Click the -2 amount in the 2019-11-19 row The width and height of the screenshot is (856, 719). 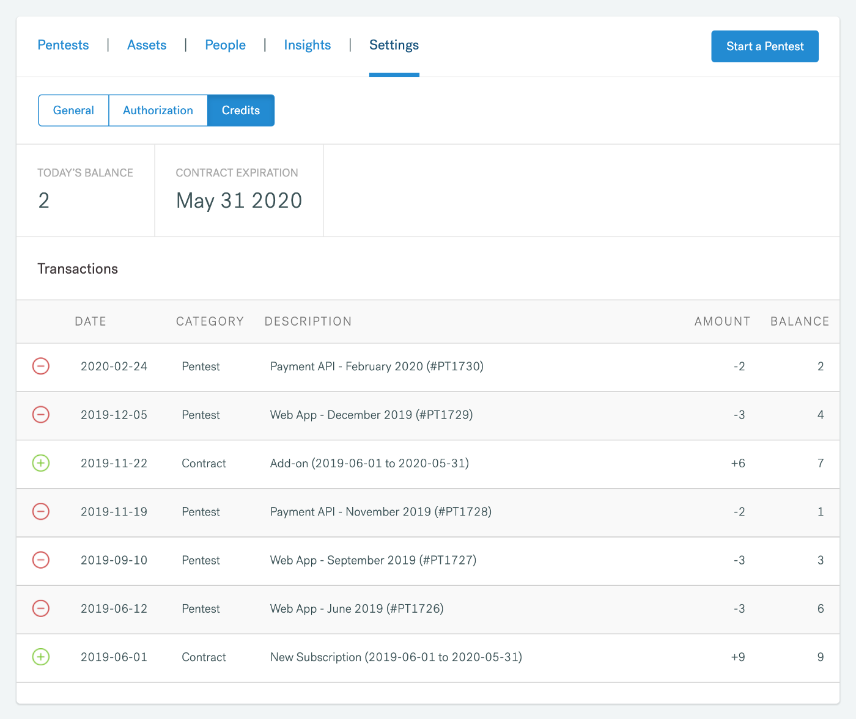(739, 512)
